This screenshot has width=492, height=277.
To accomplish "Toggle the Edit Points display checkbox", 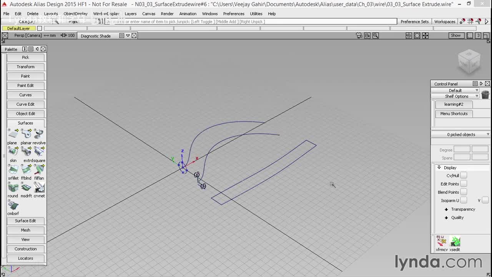I will [x=464, y=184].
